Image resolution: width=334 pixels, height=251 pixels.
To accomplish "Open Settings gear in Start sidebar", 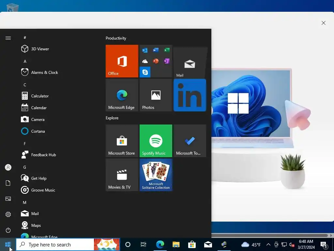I will click(8, 214).
